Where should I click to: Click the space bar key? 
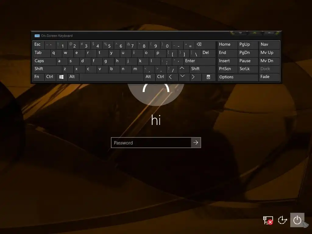pyautogui.click(x=112, y=77)
